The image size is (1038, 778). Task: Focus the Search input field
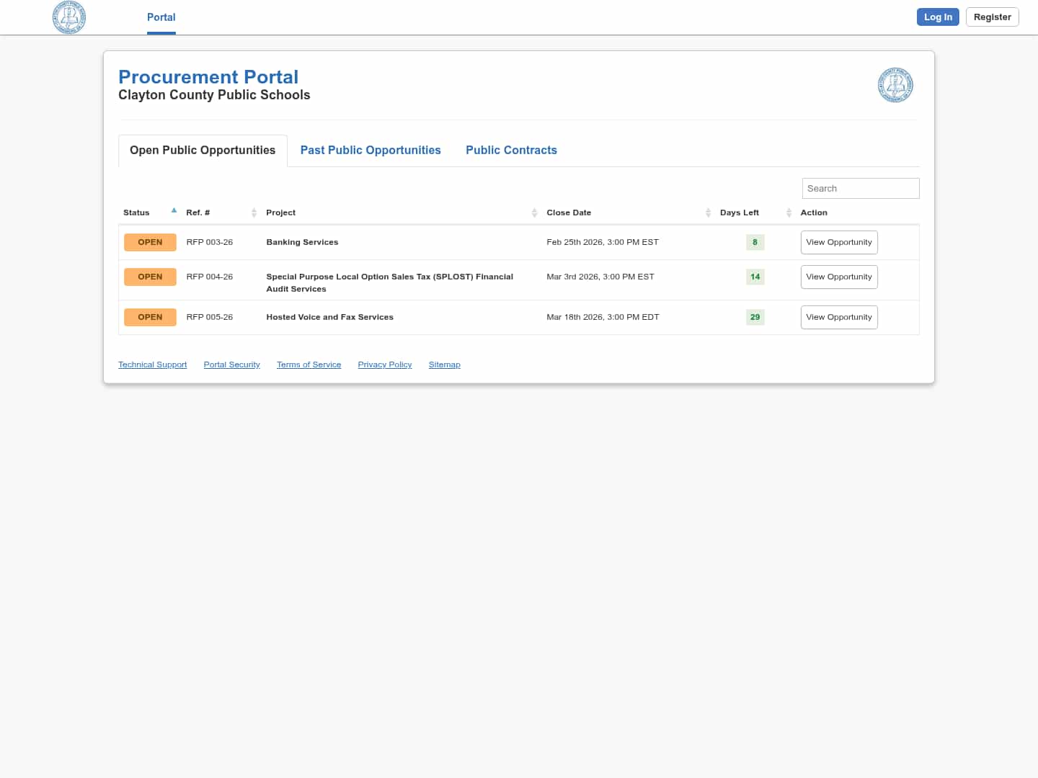pyautogui.click(x=860, y=188)
